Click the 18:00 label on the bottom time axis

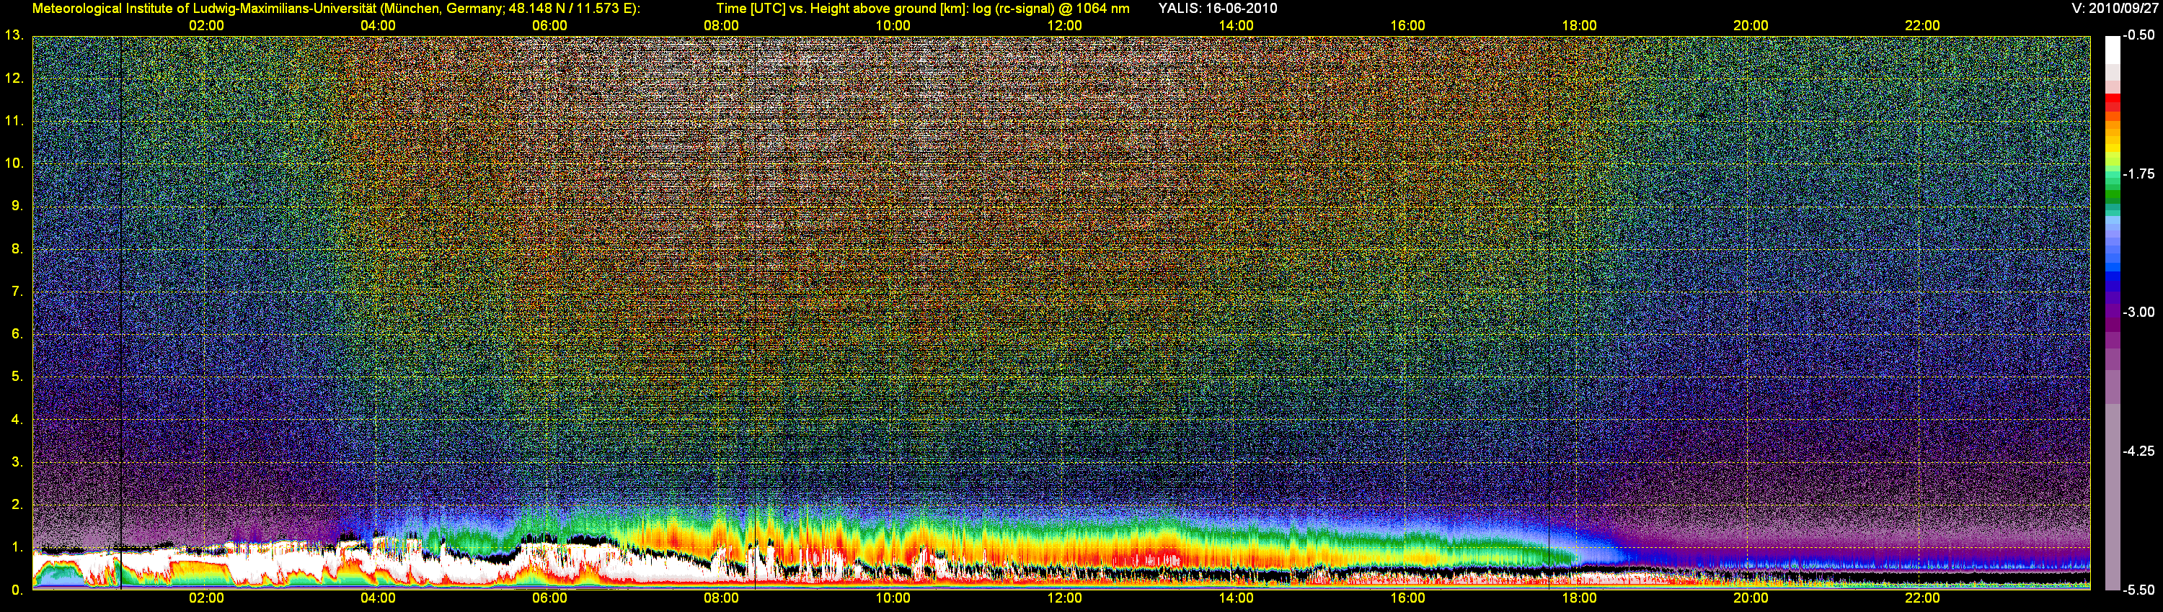pos(1578,598)
